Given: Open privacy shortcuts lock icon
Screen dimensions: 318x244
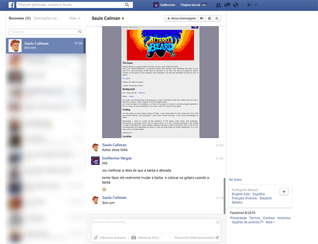Looking at the screenshot, I should 249,5.
